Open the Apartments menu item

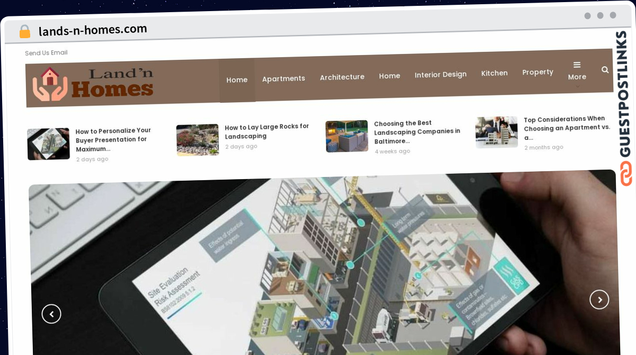pos(284,78)
